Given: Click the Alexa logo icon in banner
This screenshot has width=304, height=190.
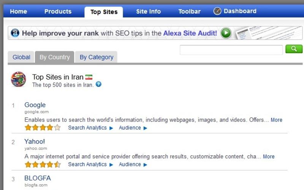Looking at the screenshot, I should click(15, 33).
